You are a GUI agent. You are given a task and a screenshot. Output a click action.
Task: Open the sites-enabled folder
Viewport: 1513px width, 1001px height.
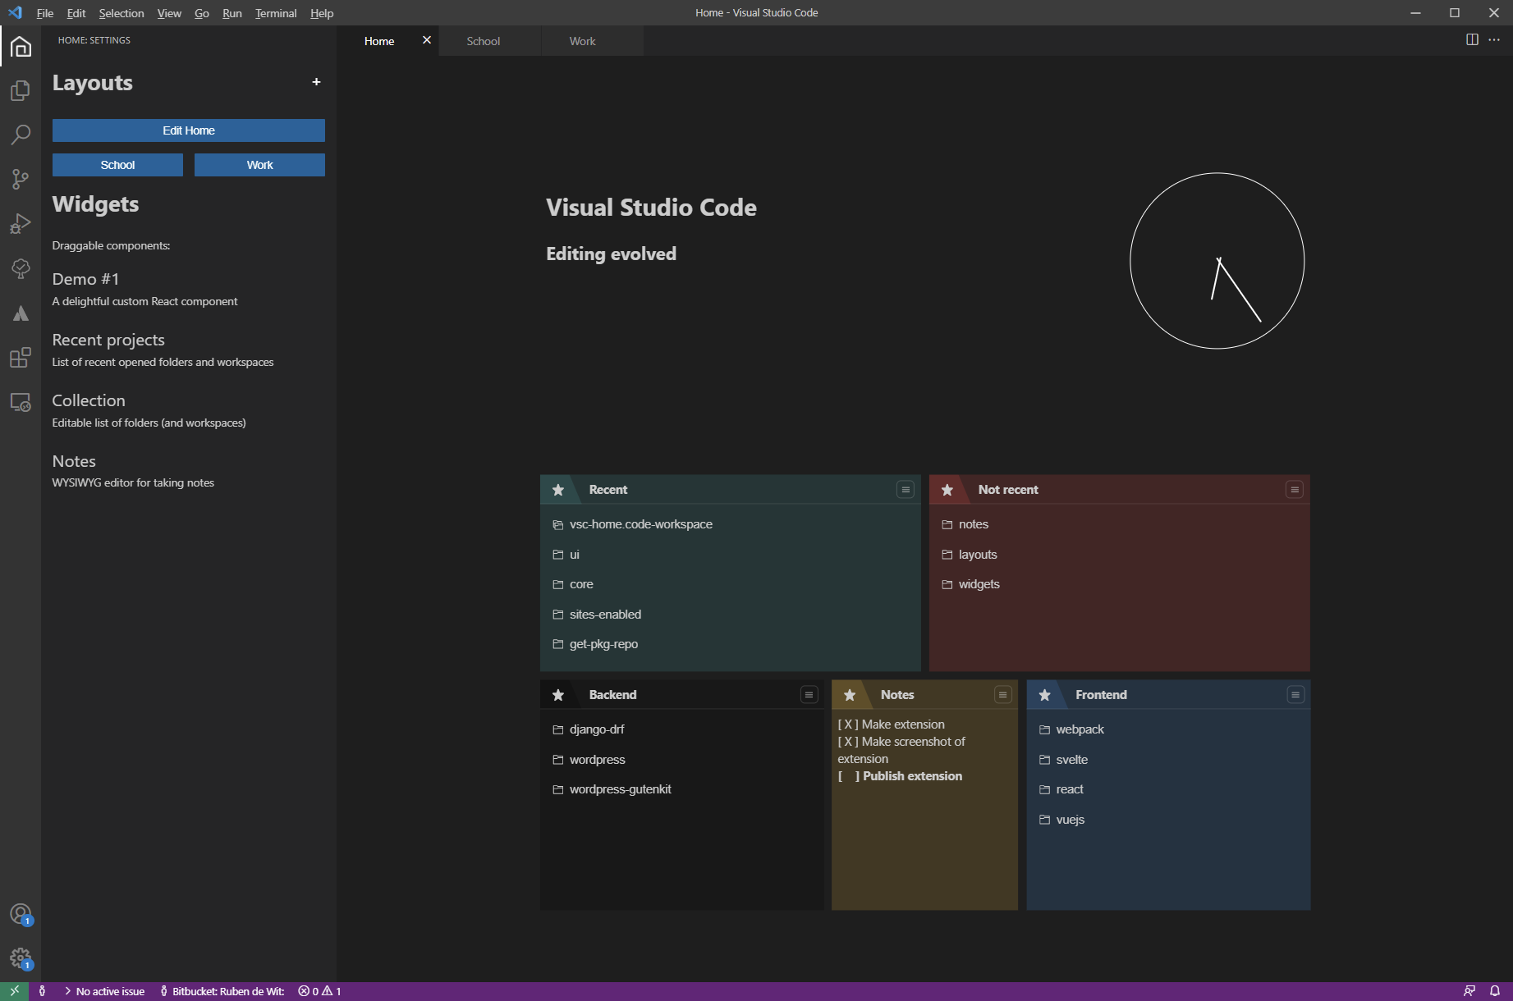click(597, 615)
